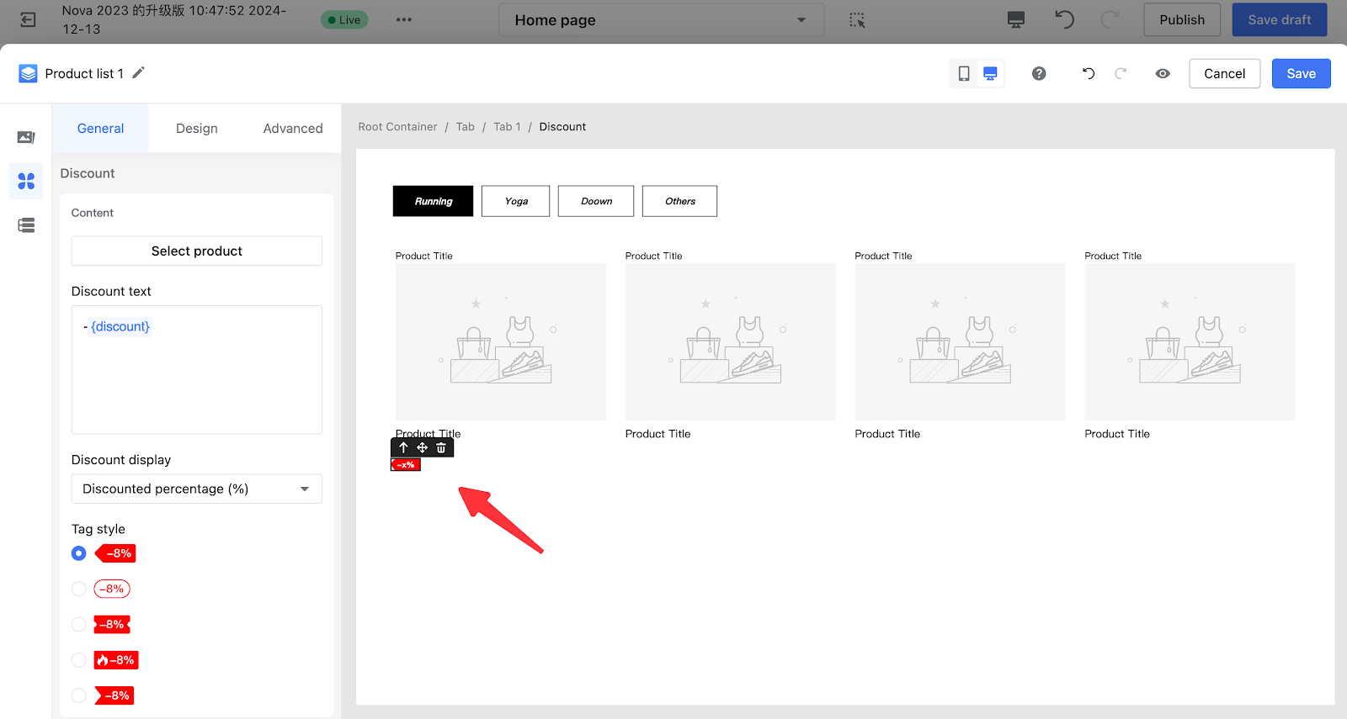Viewport: 1347px width, 719px height.
Task: Open the components panel in the left sidebar
Action: 26,181
